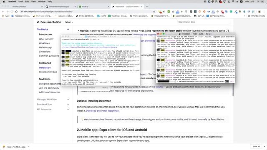Reload the Expo docs page
Viewport: 267px width, 150px height.
(12, 12)
